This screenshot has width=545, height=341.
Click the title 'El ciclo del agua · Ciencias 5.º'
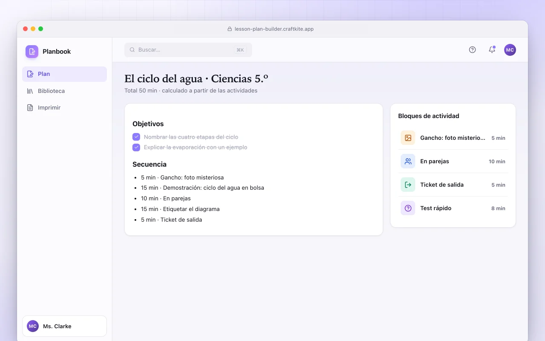tap(196, 79)
